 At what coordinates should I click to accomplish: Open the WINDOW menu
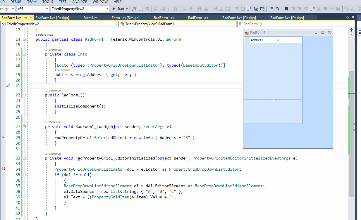[100, 2]
